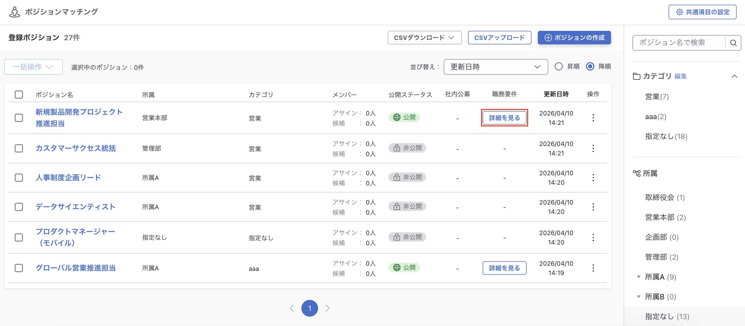
Task: Click the previous page arrow
Action: [292, 308]
